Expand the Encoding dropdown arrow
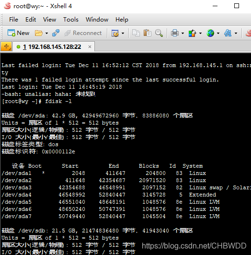 click(218, 34)
